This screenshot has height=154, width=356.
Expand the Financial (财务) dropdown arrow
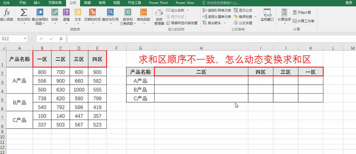click(x=55, y=24)
